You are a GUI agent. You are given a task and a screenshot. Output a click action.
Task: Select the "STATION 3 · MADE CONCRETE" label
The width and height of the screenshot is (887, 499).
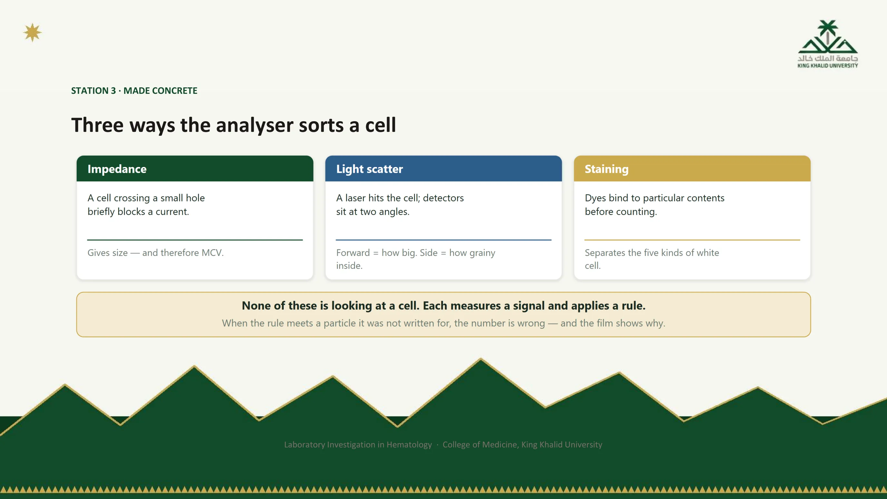click(x=134, y=91)
